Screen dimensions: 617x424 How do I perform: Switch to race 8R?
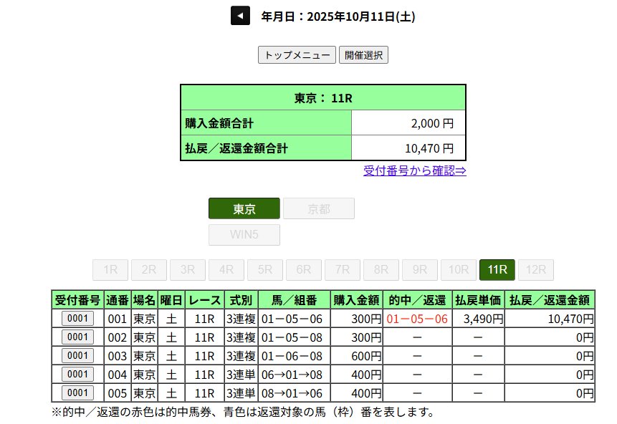click(381, 270)
